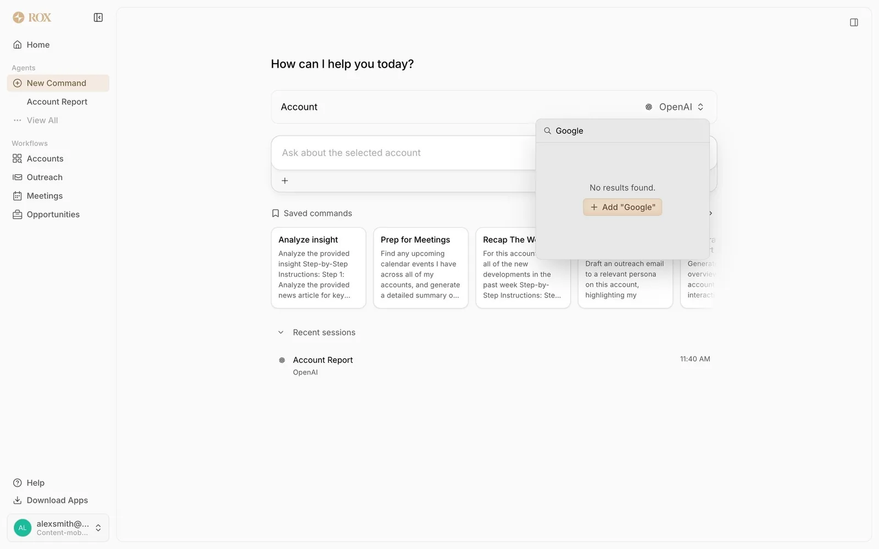Open the Account Report recent session

tap(494, 366)
